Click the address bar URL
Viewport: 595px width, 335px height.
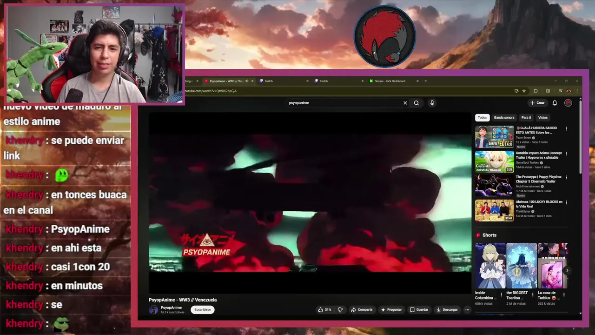pos(212,91)
